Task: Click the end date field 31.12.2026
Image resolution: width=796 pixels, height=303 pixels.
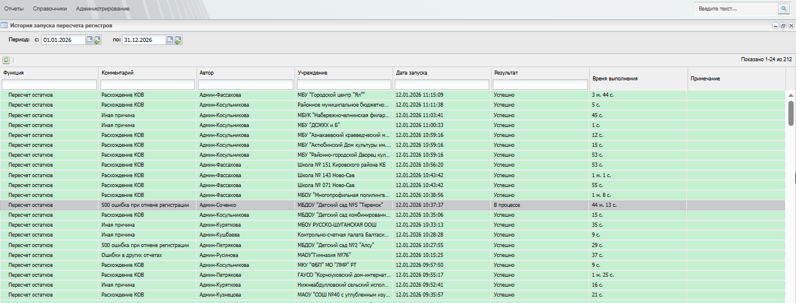Action: [x=144, y=40]
